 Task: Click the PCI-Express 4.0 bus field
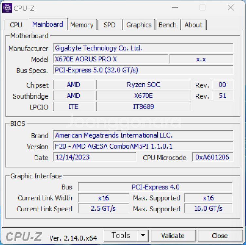tap(155, 187)
